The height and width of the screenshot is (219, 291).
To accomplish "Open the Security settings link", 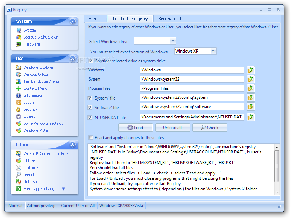I will point(30,109).
